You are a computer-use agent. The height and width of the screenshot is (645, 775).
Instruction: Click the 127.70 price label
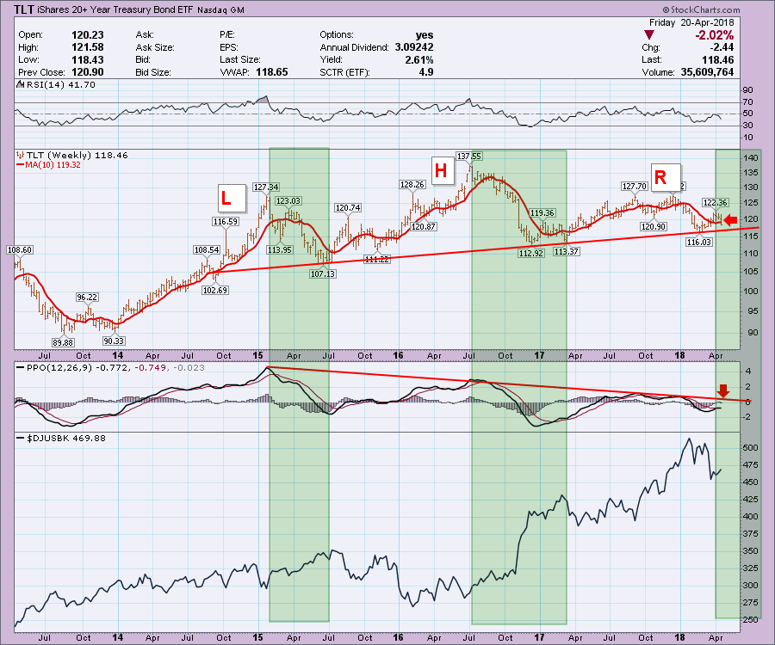[635, 186]
